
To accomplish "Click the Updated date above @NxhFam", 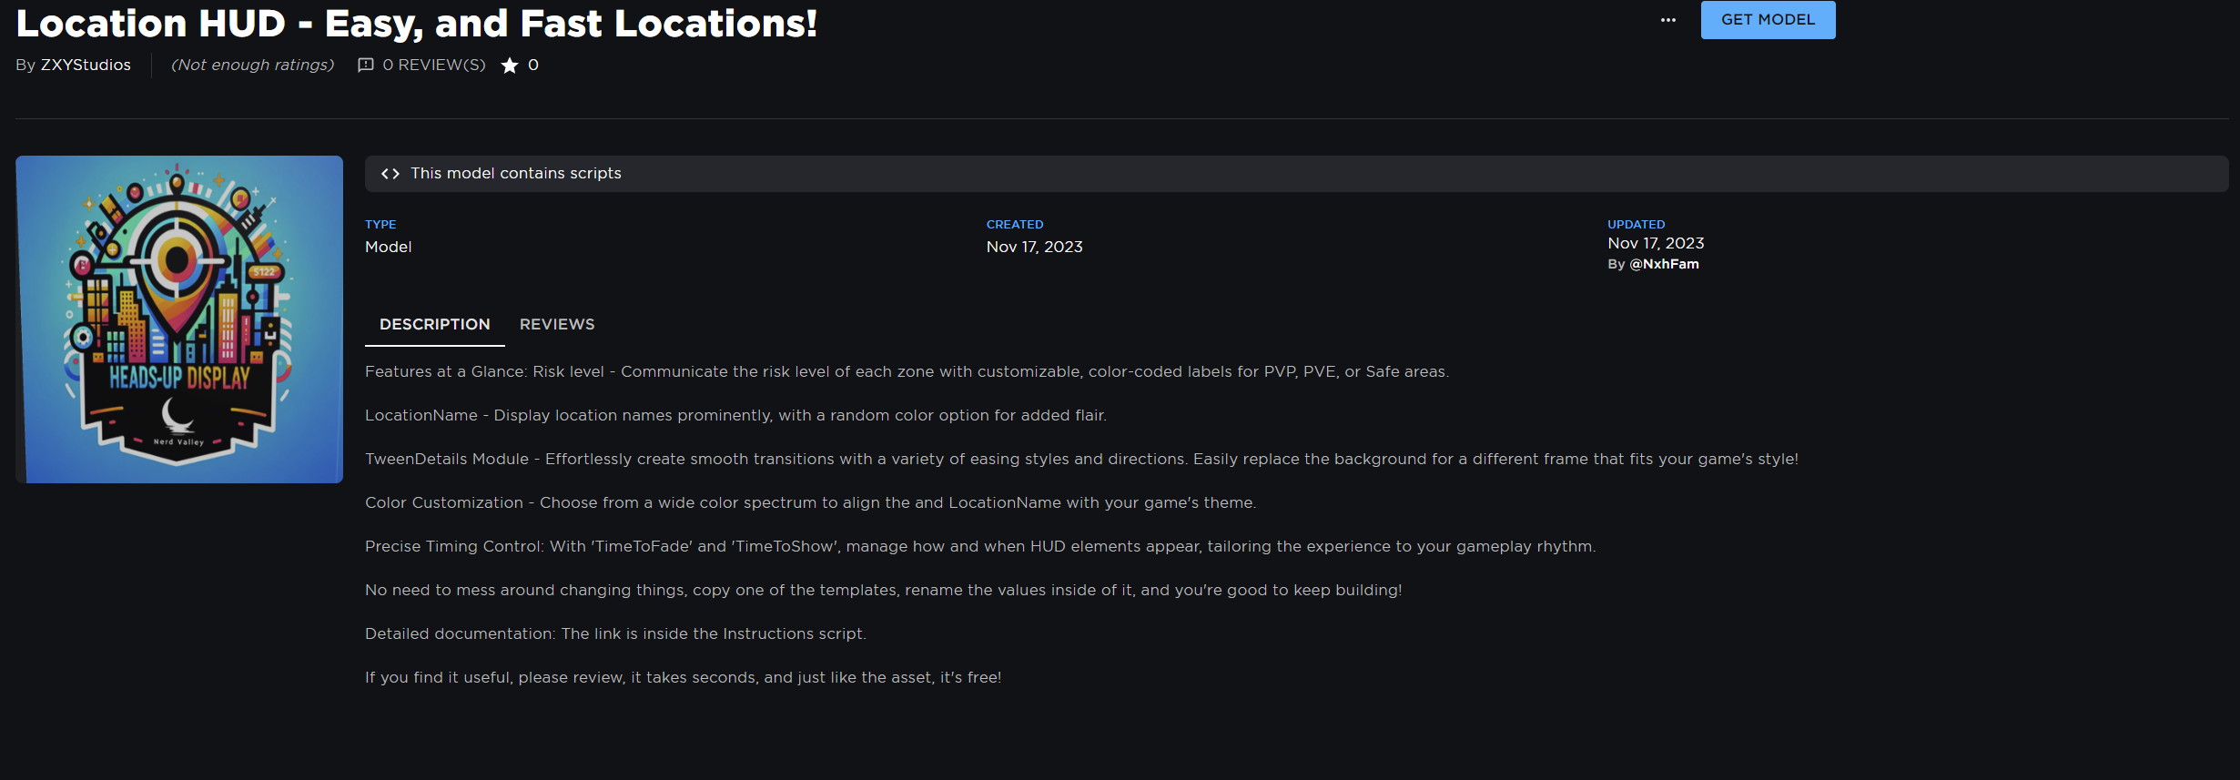I will coord(1656,244).
